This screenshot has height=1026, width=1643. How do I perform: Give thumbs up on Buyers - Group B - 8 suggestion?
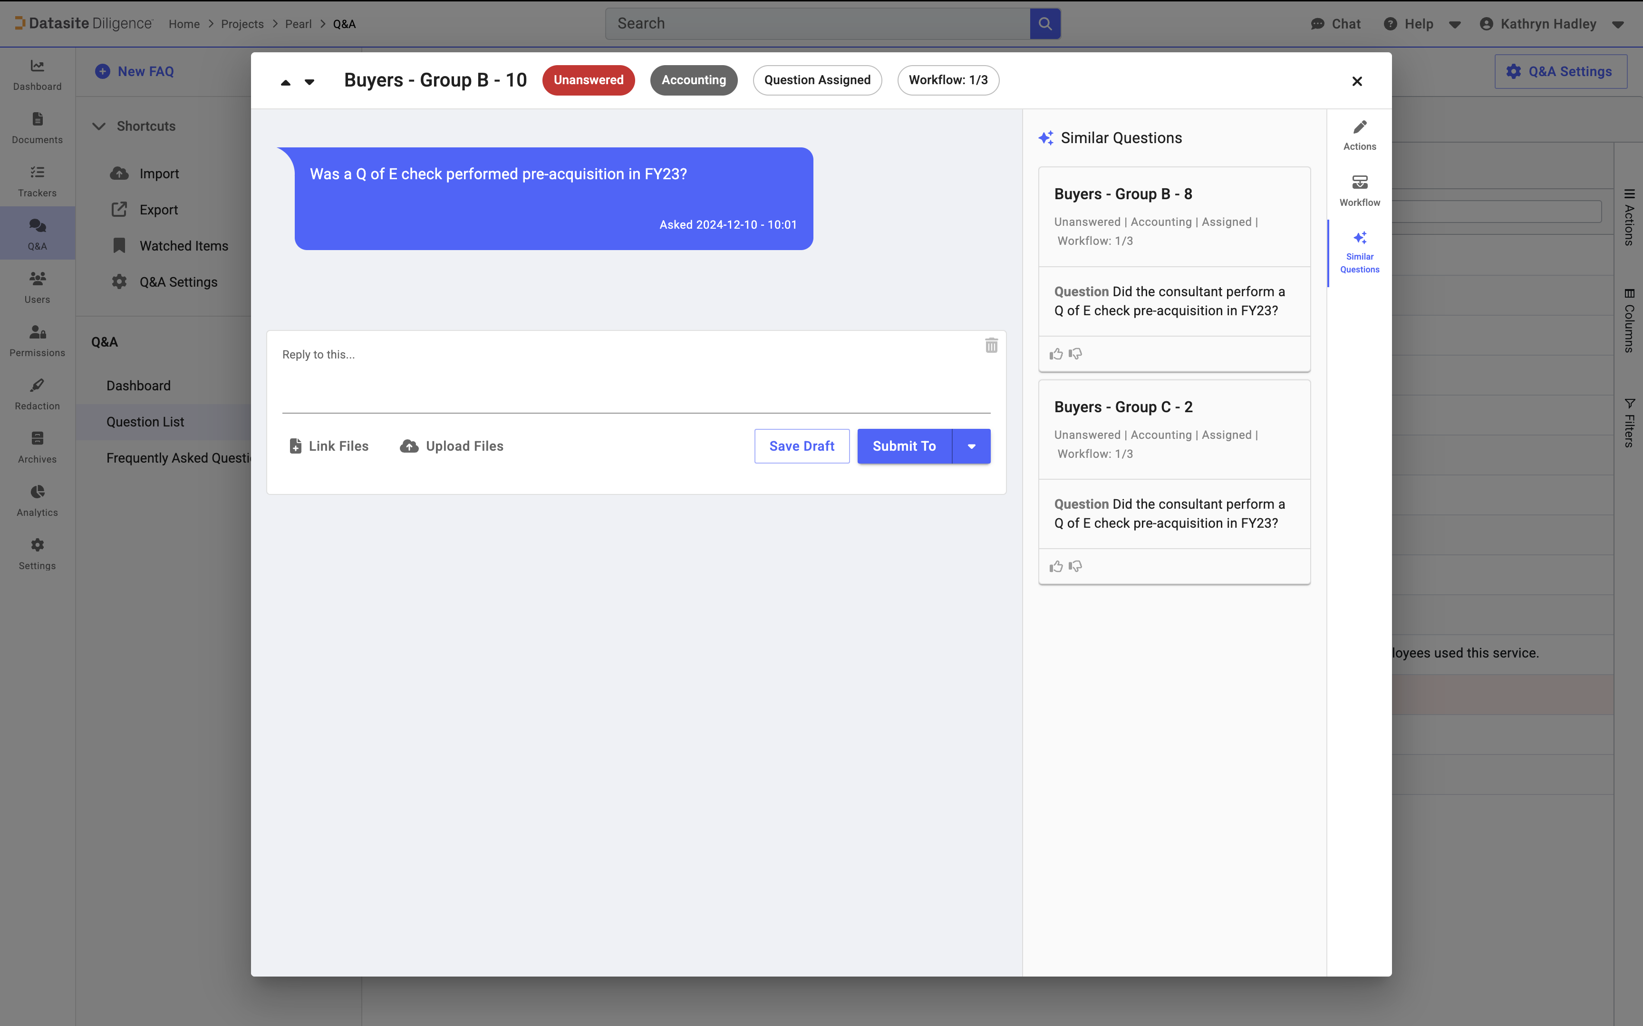[1055, 353]
